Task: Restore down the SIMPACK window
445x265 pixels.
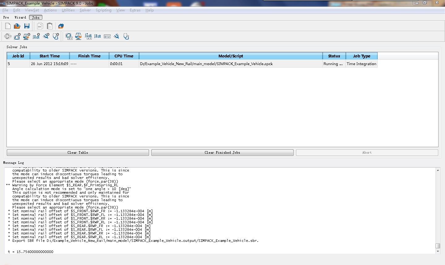Action: click(425, 3)
